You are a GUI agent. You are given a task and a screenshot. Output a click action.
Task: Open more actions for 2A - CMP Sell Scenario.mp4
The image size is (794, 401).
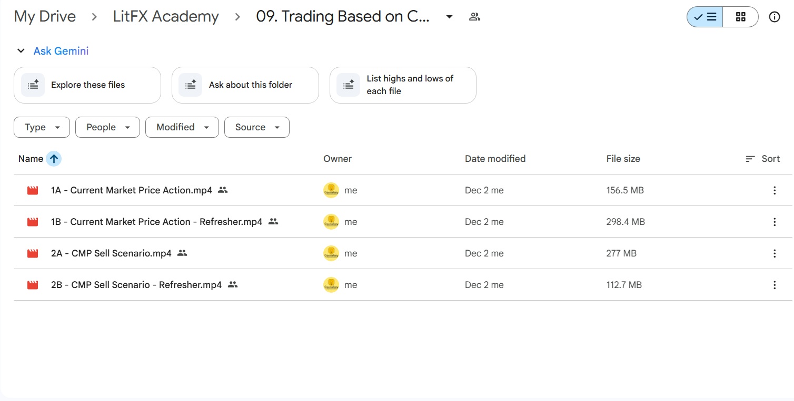(774, 253)
